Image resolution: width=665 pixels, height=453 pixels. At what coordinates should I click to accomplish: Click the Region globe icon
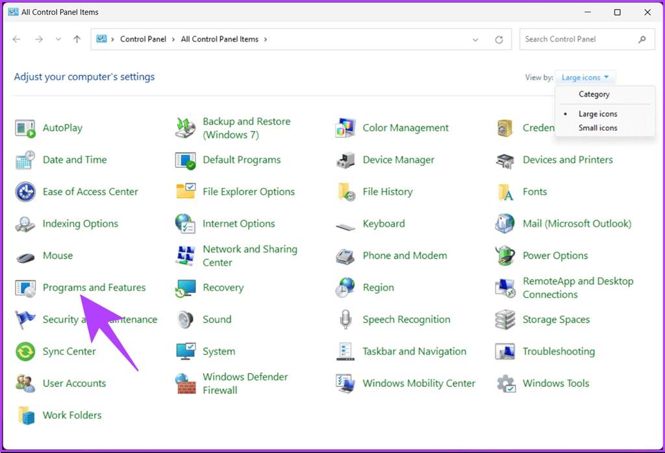pos(345,288)
